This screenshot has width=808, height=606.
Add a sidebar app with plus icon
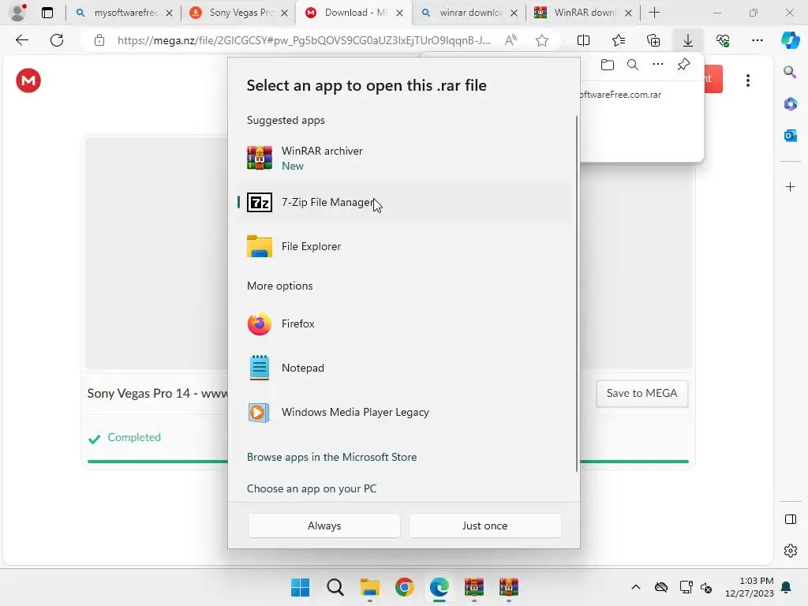pos(790,186)
